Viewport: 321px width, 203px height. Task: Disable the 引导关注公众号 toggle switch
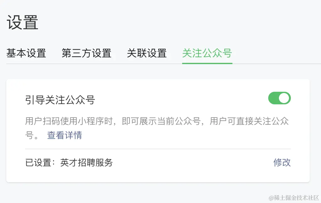pos(280,98)
